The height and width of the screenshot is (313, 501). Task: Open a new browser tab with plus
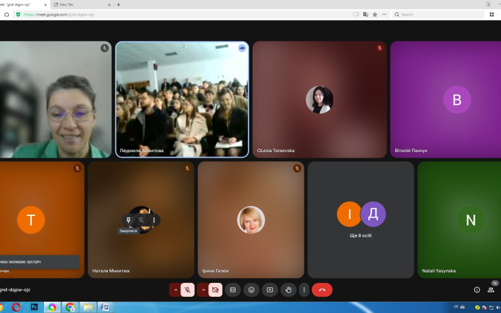pos(118,4)
